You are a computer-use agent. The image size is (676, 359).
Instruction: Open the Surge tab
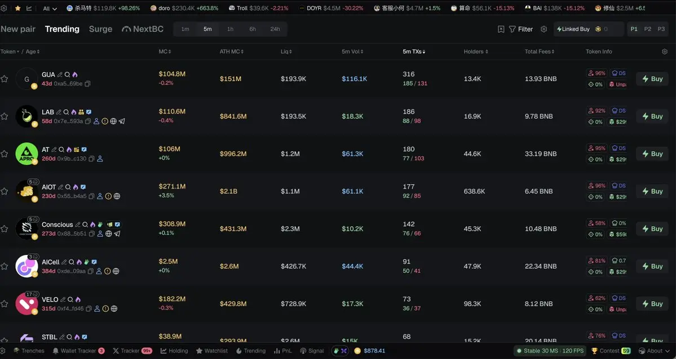100,29
